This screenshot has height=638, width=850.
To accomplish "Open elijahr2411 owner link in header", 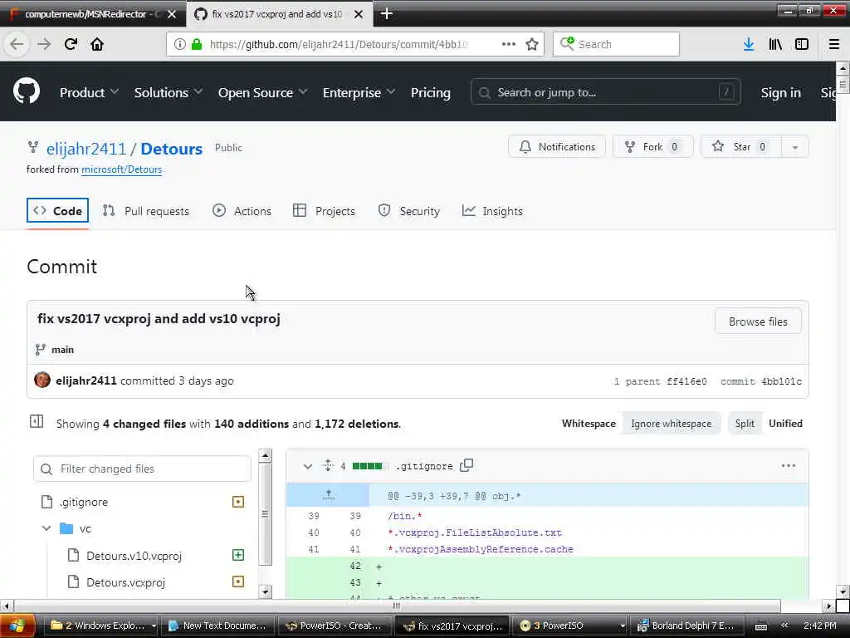I will click(86, 148).
